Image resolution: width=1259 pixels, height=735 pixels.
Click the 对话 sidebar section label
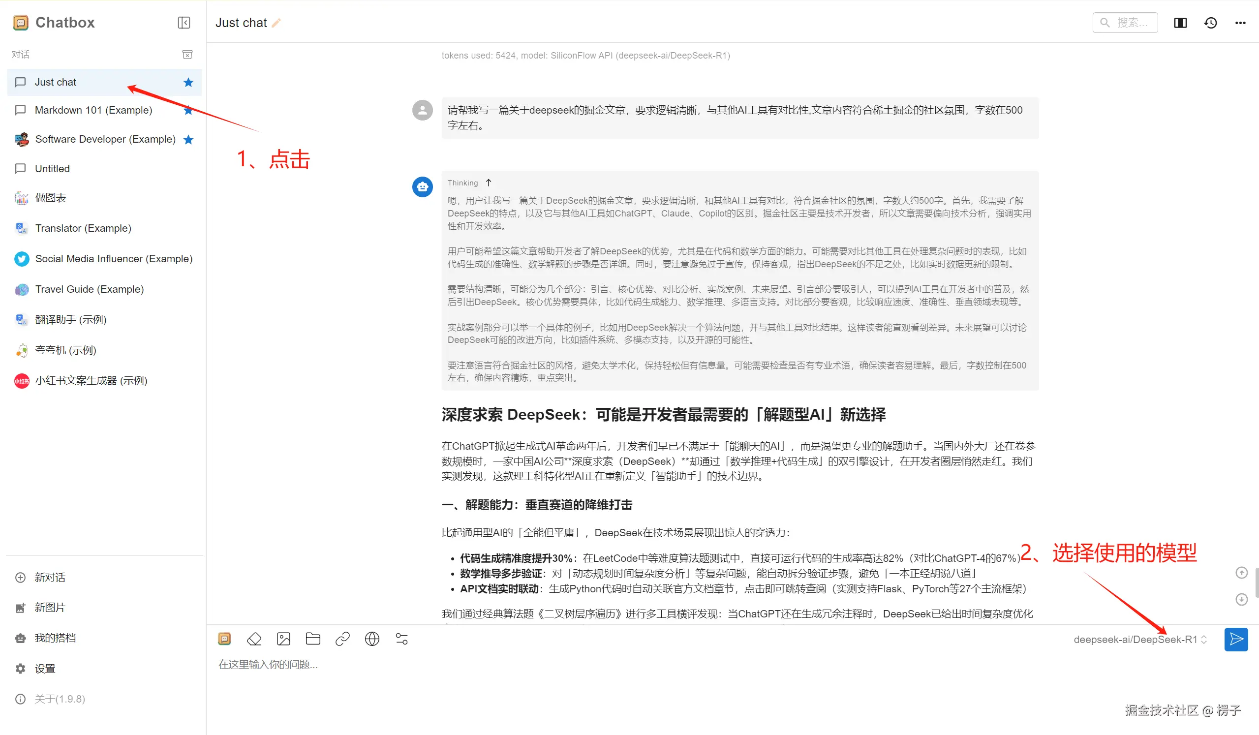(x=21, y=55)
